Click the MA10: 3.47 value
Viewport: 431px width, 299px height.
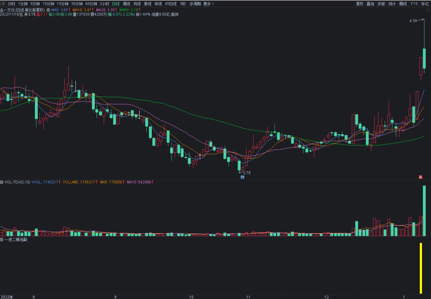83,10
